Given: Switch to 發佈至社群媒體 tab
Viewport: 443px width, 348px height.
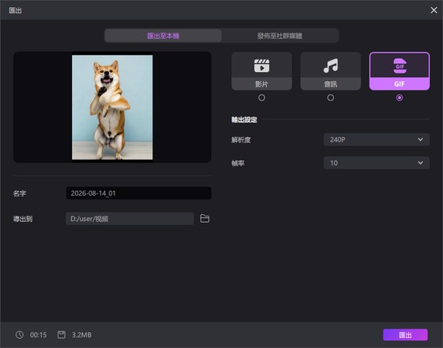Looking at the screenshot, I should pos(280,36).
